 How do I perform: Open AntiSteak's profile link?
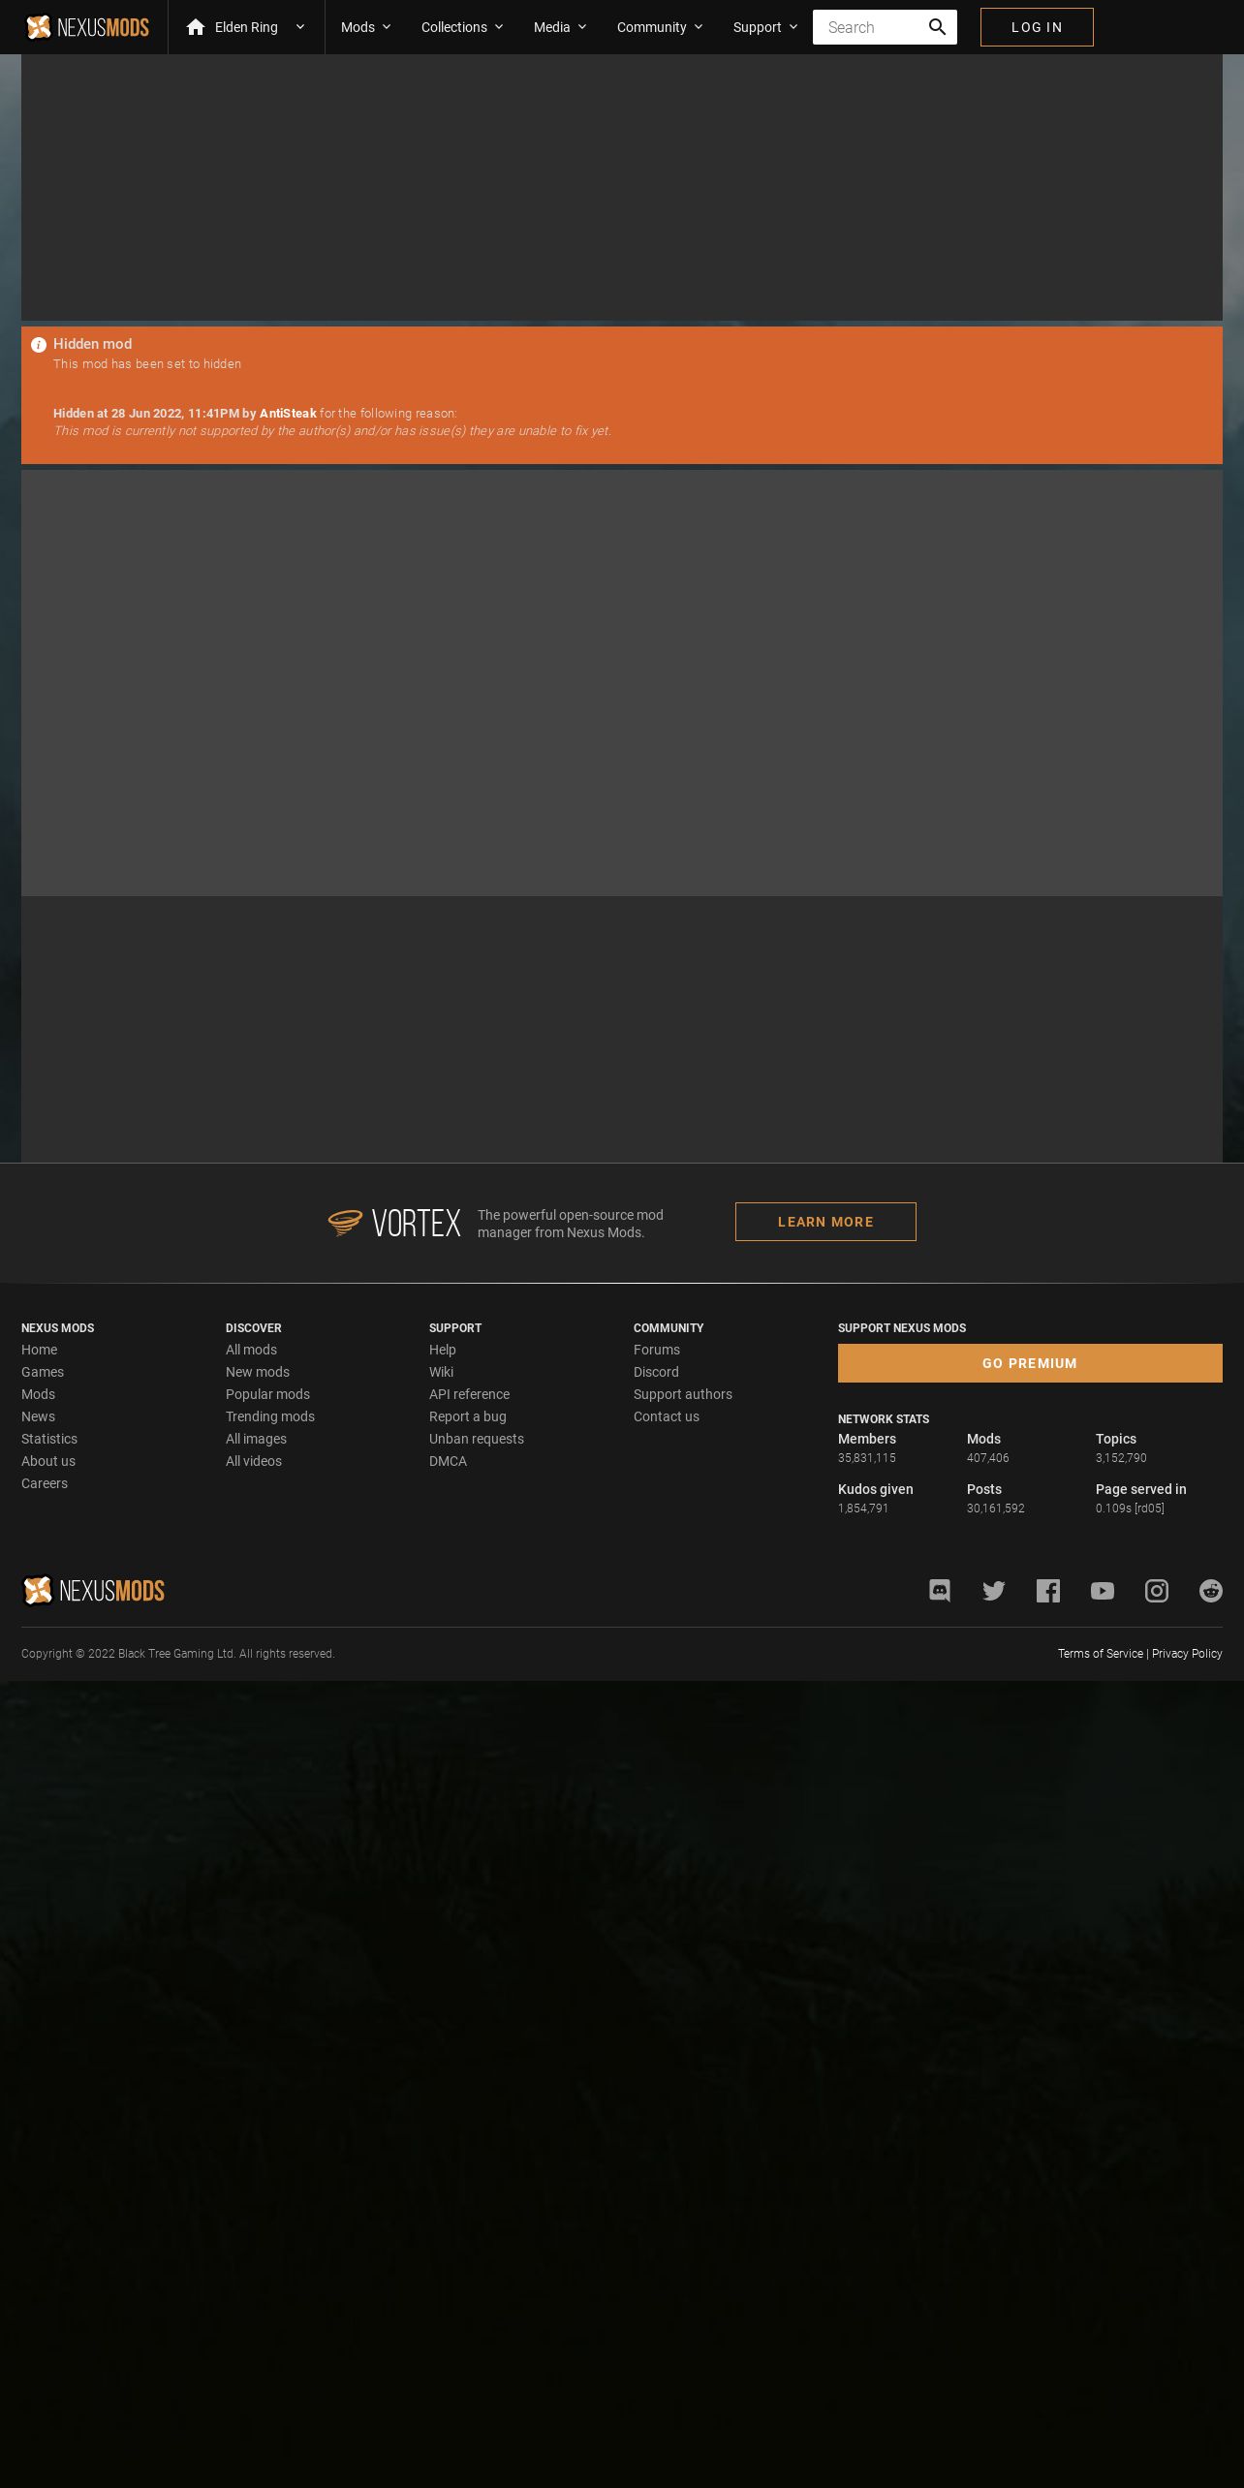click(288, 414)
